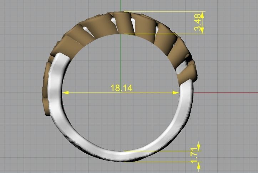This screenshot has height=173, width=258.
Task: Select the 1.71 bottom thickness dimension text
Action: coord(194,155)
